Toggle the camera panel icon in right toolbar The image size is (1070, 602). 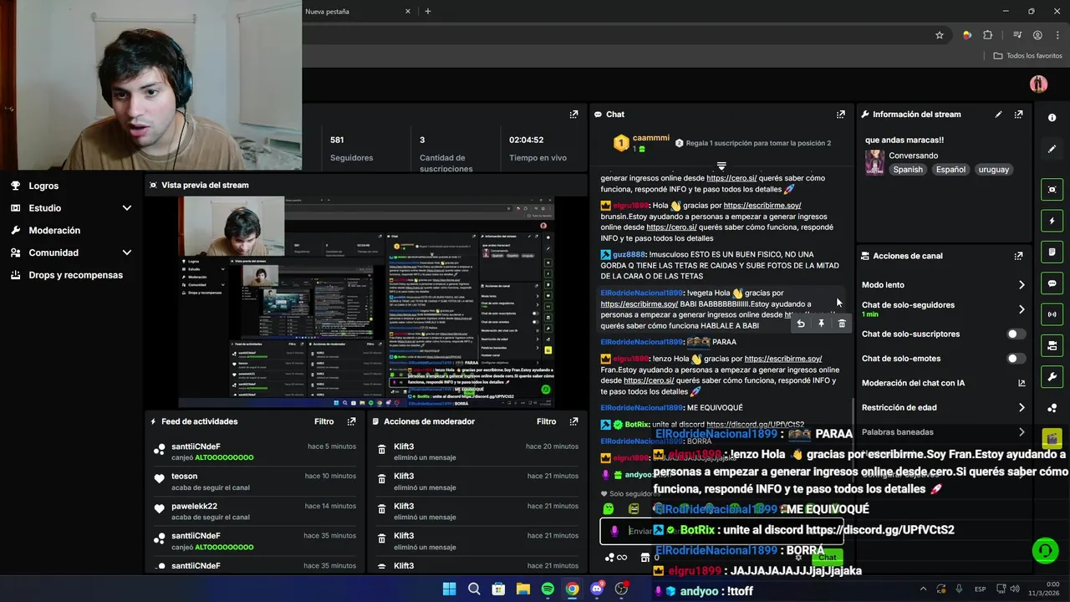click(1052, 345)
